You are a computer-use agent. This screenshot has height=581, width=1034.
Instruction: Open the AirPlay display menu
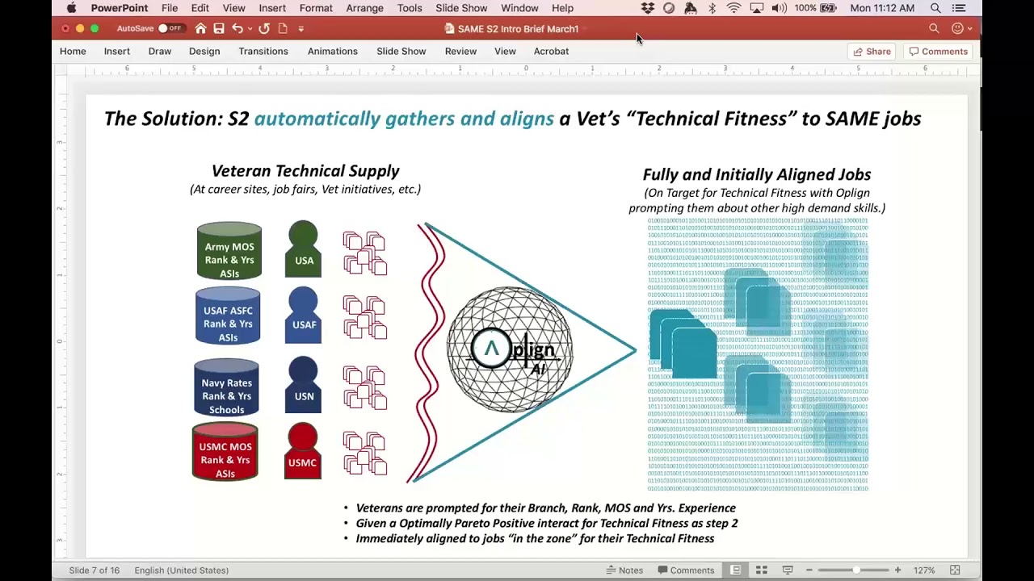[x=757, y=8]
